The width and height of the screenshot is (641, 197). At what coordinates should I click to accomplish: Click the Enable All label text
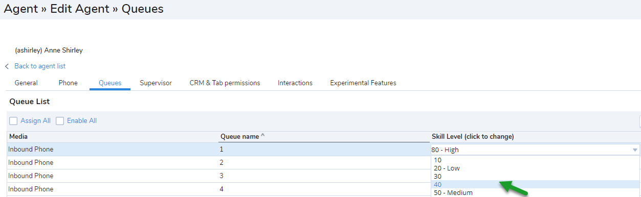coord(82,121)
